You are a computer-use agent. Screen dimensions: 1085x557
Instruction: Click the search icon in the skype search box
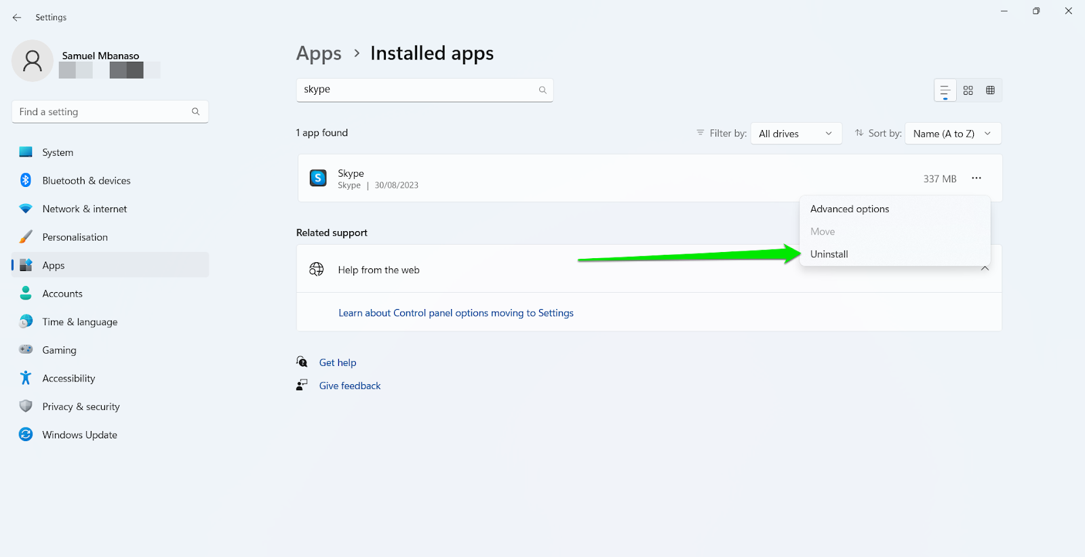(x=542, y=90)
